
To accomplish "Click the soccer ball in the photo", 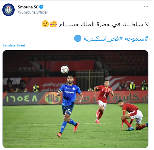I will click(64, 70).
